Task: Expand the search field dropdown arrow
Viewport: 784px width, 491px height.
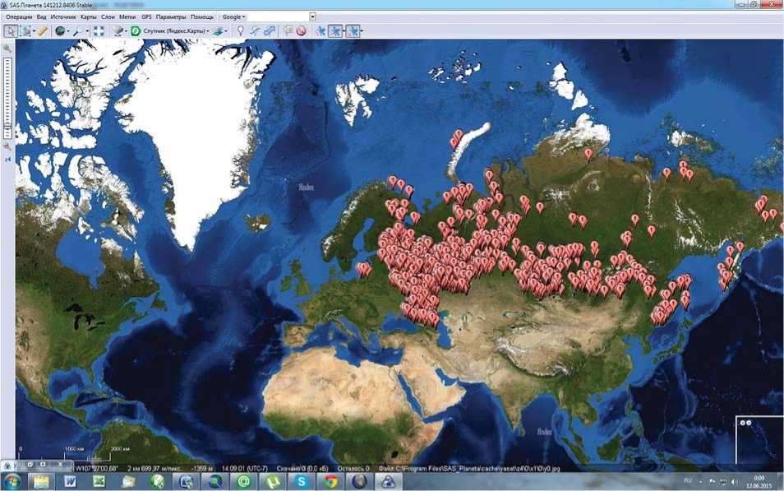Action: point(312,16)
